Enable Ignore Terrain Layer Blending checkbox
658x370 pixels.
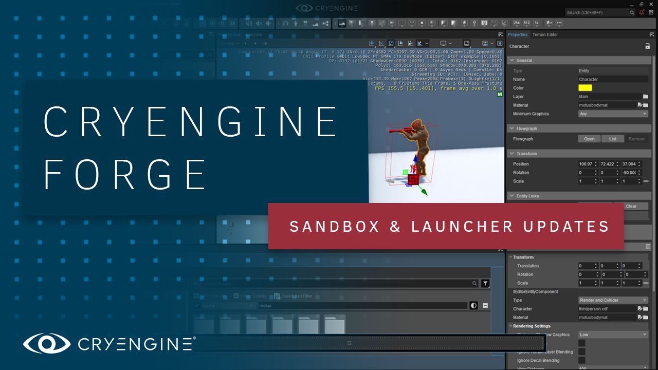[x=582, y=352]
